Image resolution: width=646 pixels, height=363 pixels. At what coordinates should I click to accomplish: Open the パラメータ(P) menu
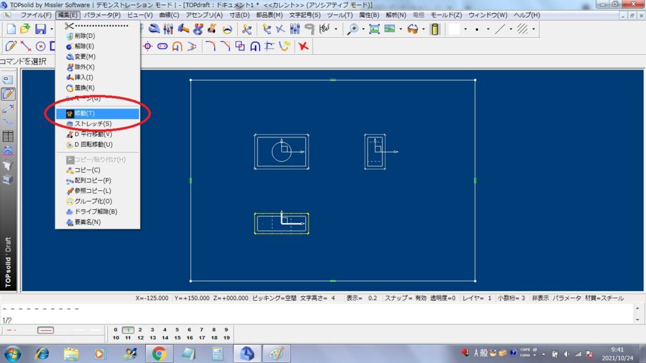tap(102, 15)
